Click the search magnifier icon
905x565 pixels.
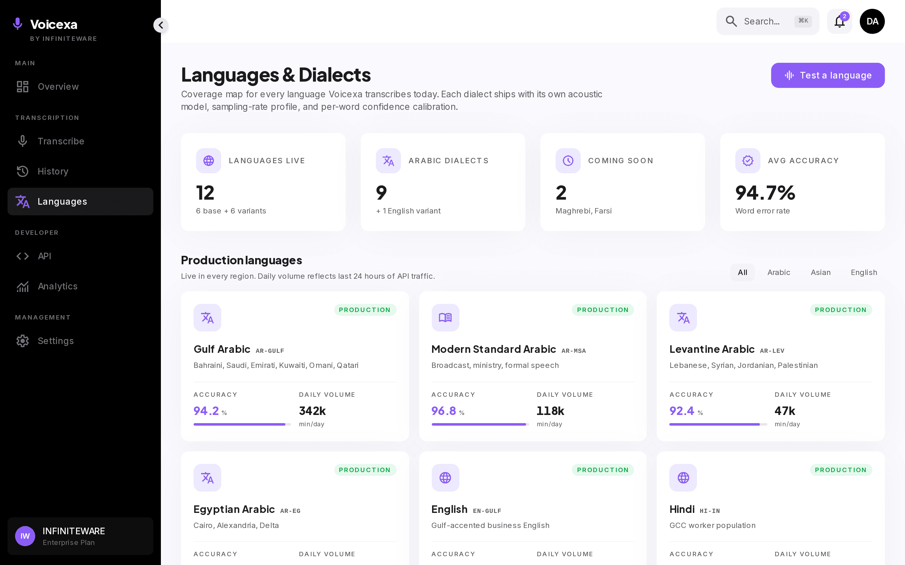(731, 21)
